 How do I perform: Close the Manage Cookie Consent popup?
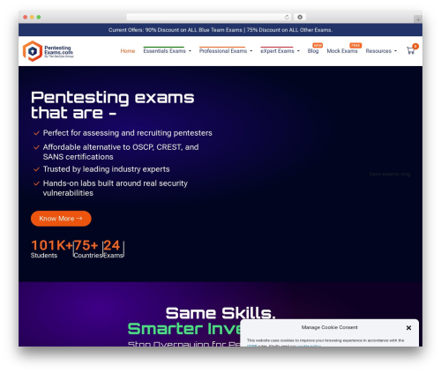click(408, 328)
